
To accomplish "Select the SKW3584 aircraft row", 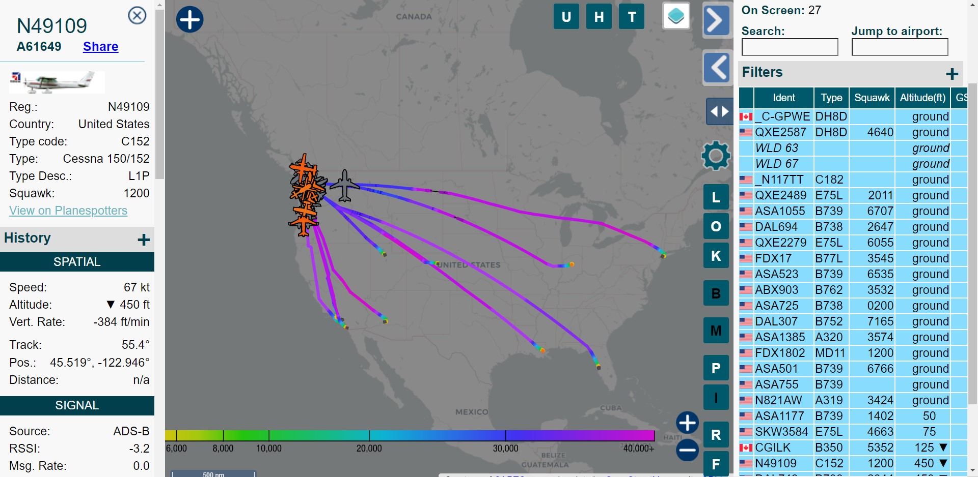I will point(853,432).
